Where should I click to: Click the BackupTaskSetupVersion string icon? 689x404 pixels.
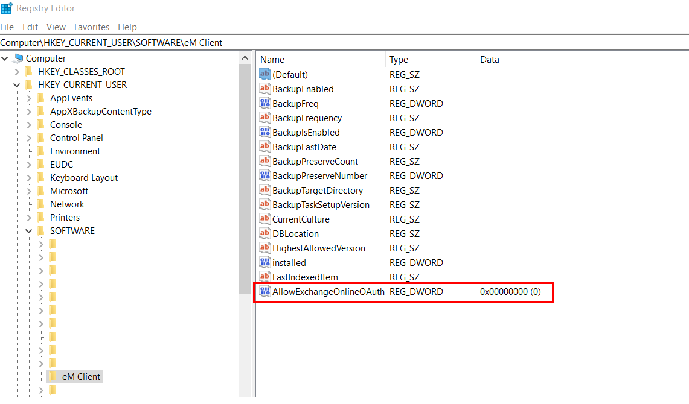(264, 204)
